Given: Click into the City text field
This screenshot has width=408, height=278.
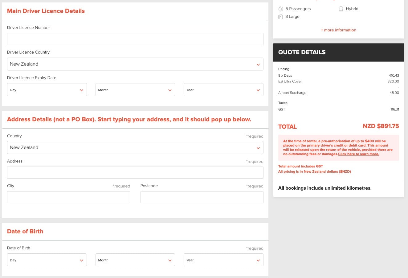Looking at the screenshot, I should tap(68, 197).
